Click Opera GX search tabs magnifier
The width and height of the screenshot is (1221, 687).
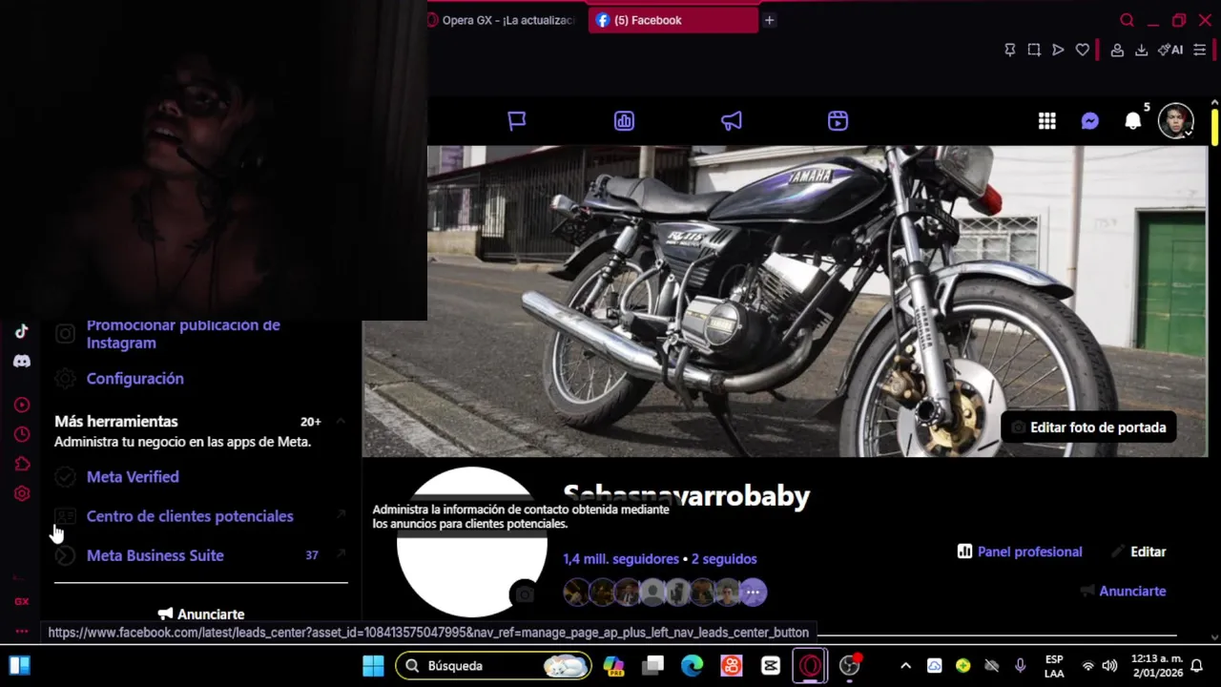pos(1128,20)
